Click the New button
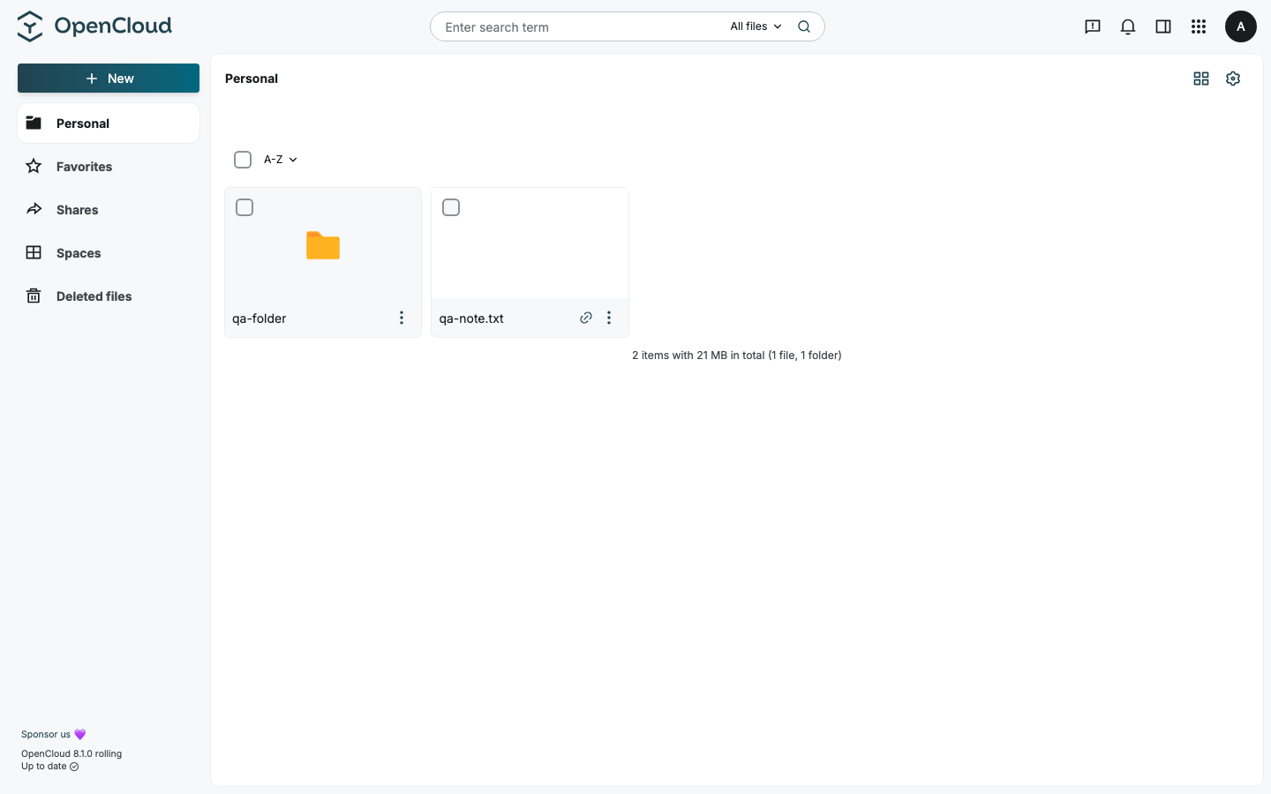The height and width of the screenshot is (794, 1271). tap(109, 79)
